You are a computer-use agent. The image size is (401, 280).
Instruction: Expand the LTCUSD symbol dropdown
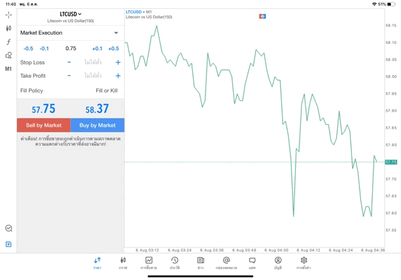click(x=70, y=14)
